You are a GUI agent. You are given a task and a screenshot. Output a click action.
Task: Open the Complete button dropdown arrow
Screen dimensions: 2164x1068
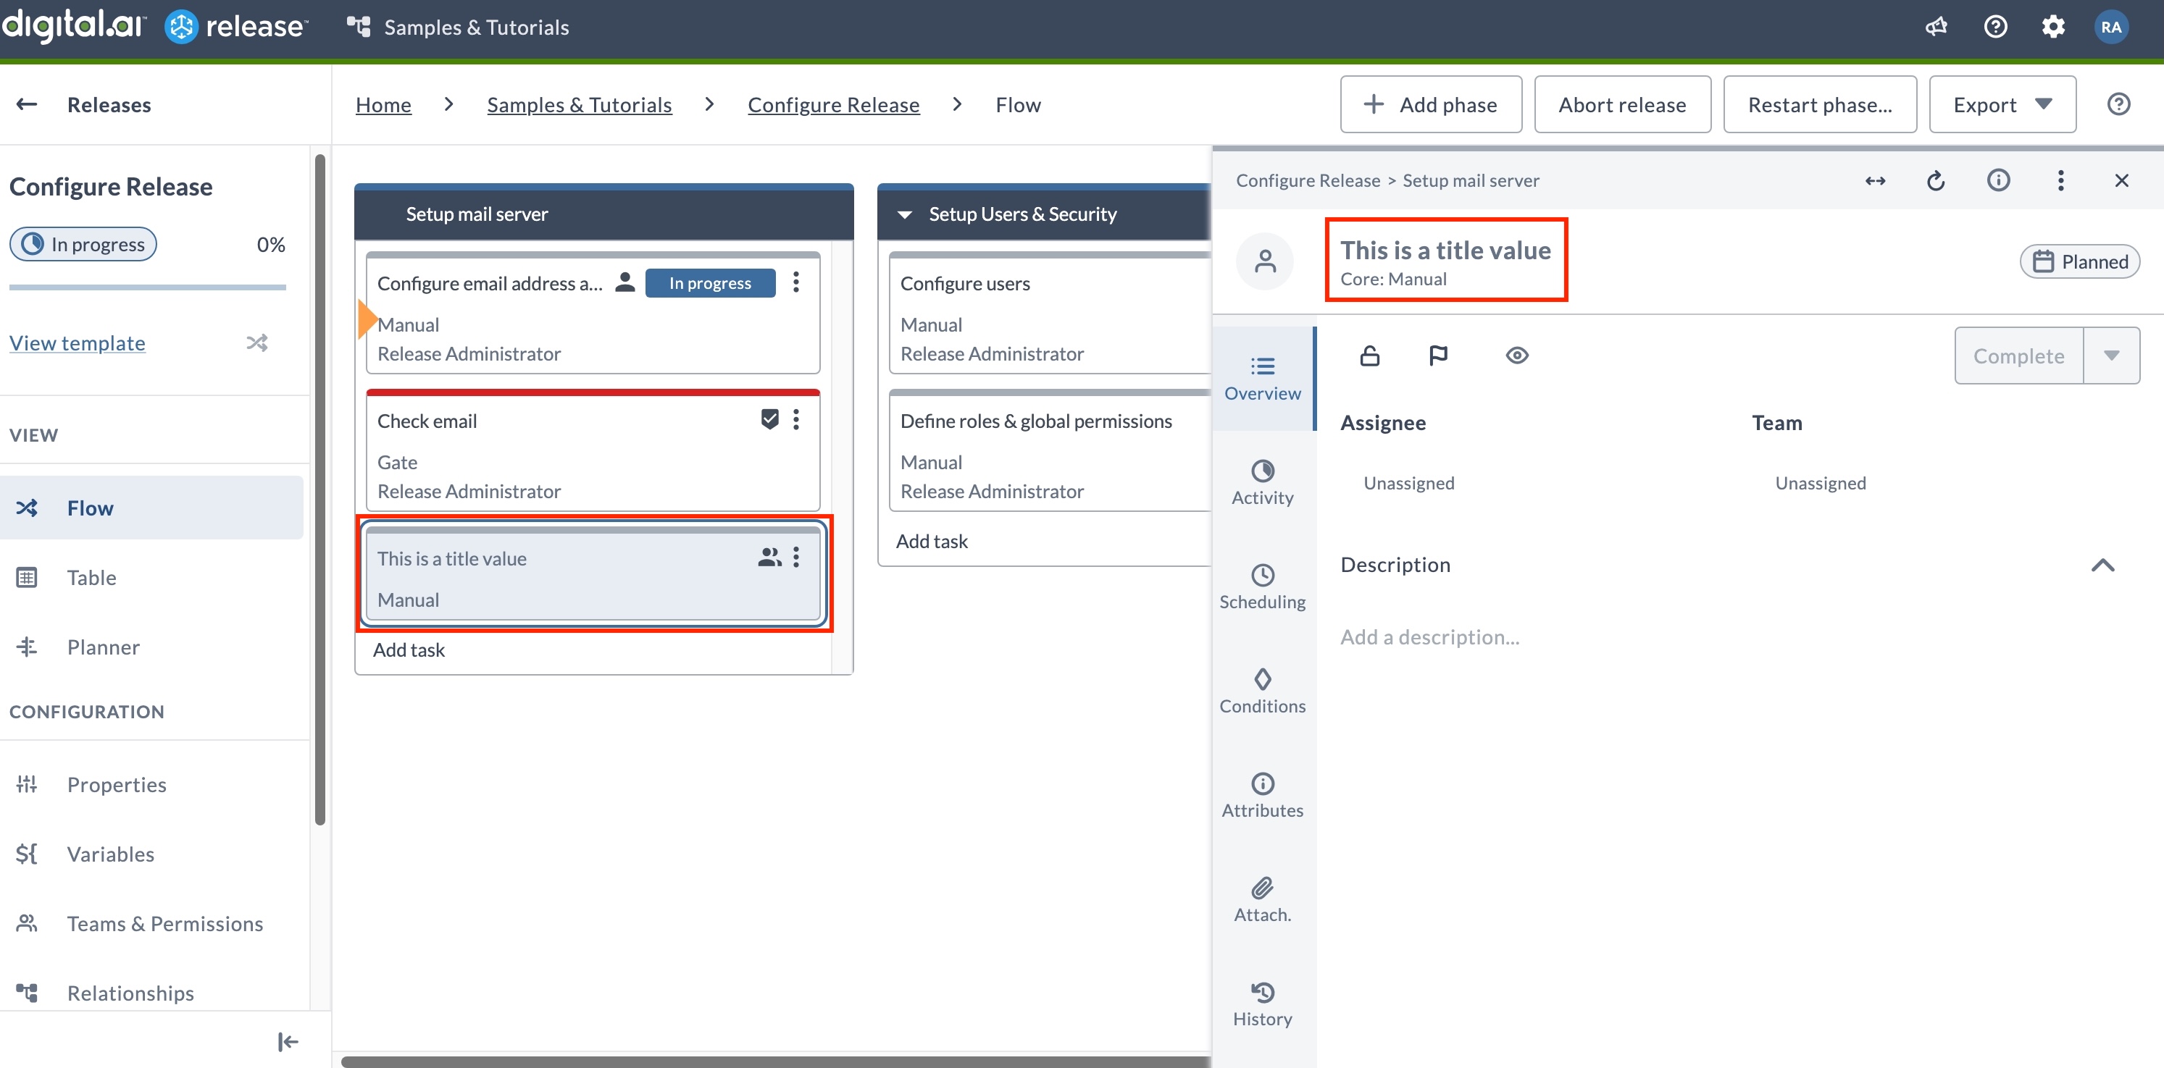[2111, 356]
